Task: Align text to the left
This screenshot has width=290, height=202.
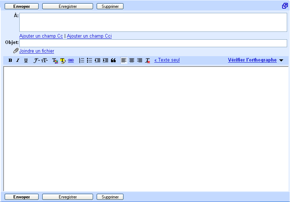Action: tap(124, 60)
